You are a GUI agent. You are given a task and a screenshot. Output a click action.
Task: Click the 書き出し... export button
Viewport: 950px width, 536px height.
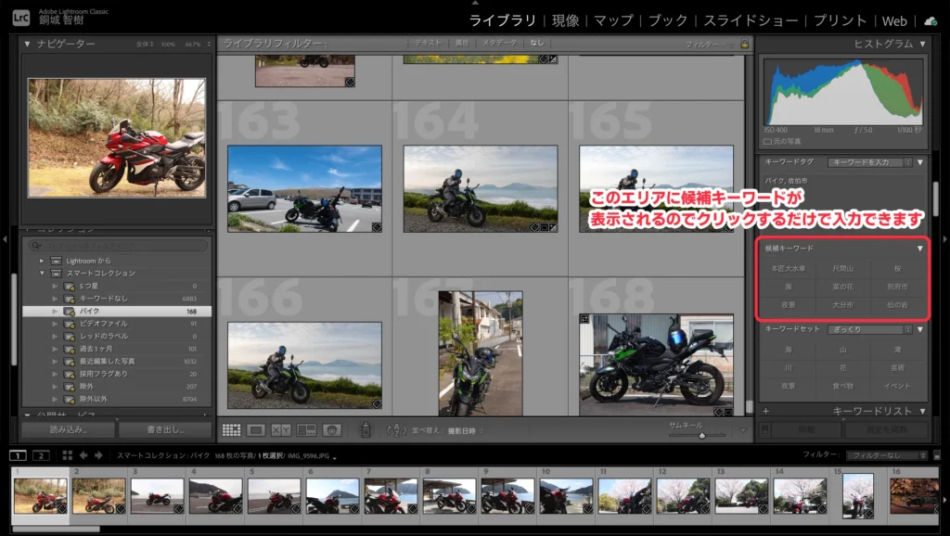(166, 430)
